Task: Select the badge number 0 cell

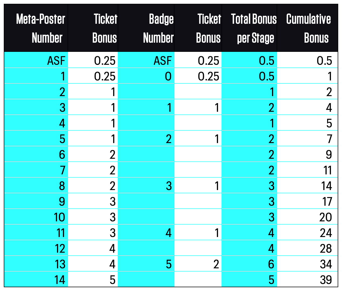Action: [x=146, y=76]
